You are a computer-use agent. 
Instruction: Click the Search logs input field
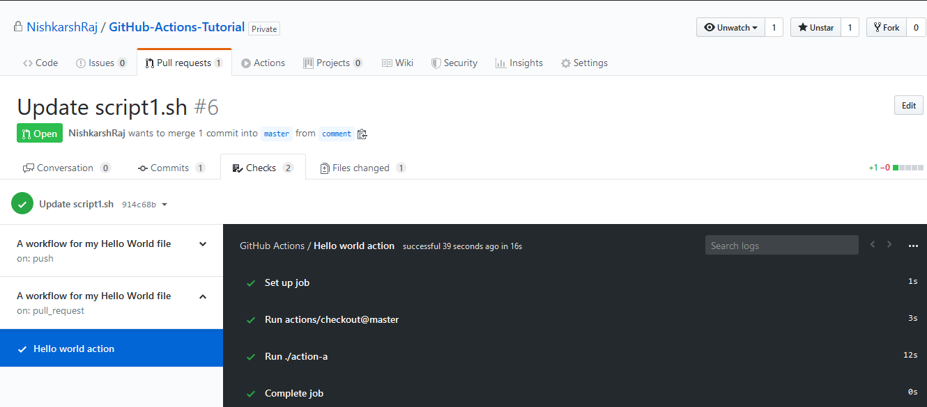[782, 245]
